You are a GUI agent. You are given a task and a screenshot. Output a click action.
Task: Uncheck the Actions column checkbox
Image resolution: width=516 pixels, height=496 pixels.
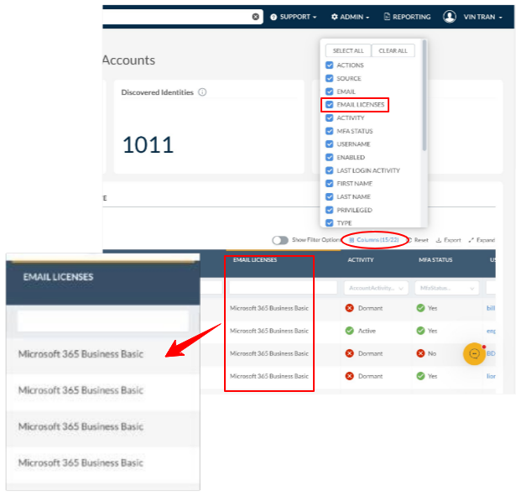point(330,65)
